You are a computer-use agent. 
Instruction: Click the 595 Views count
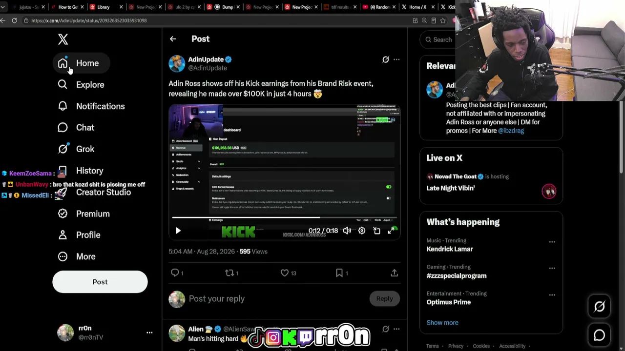[x=253, y=252]
